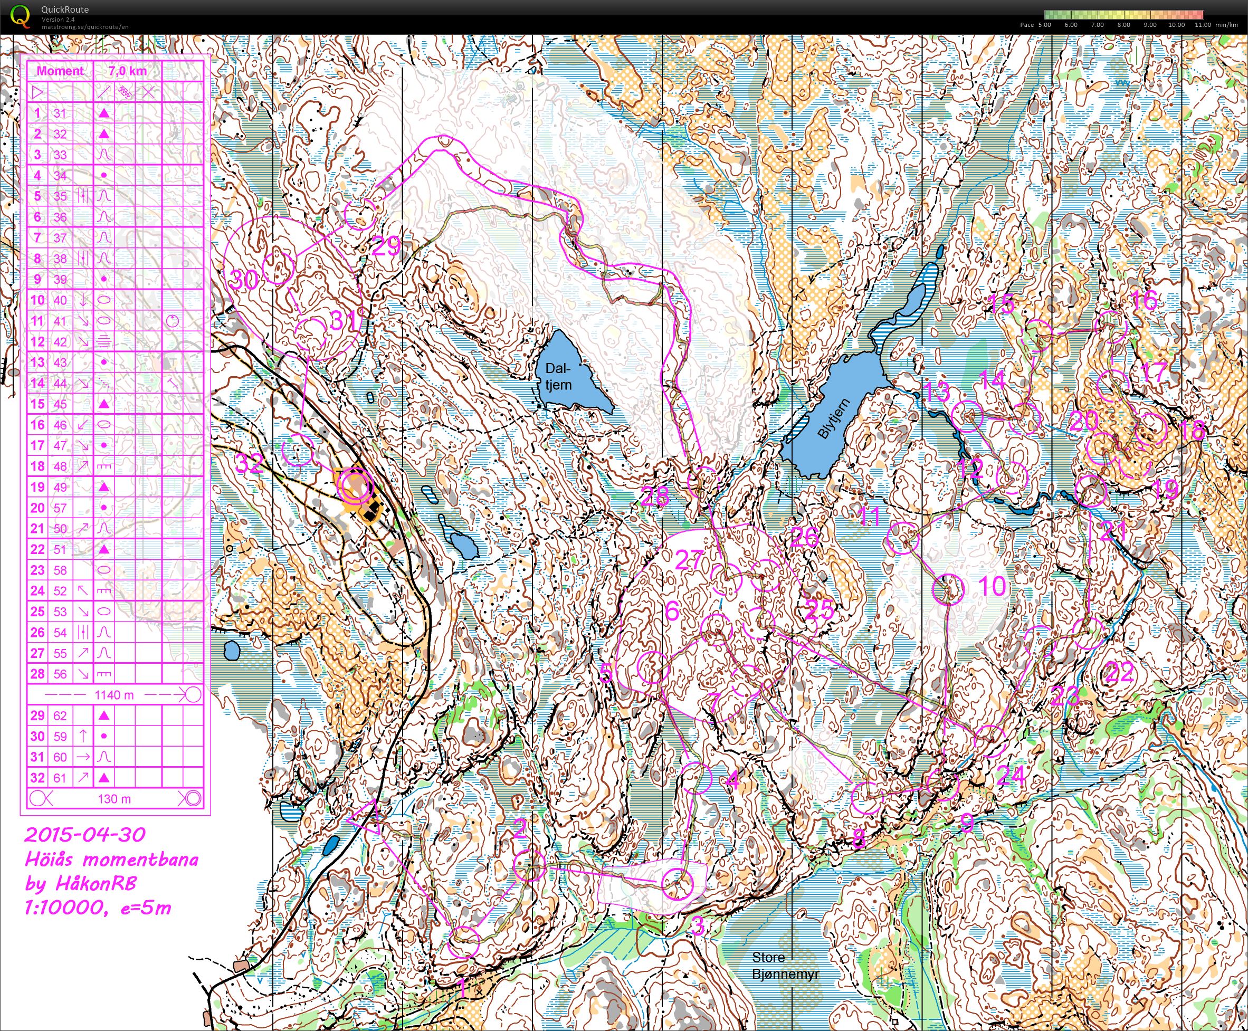Click the control 4 circle on the map
1248x1031 pixels.
coord(695,778)
